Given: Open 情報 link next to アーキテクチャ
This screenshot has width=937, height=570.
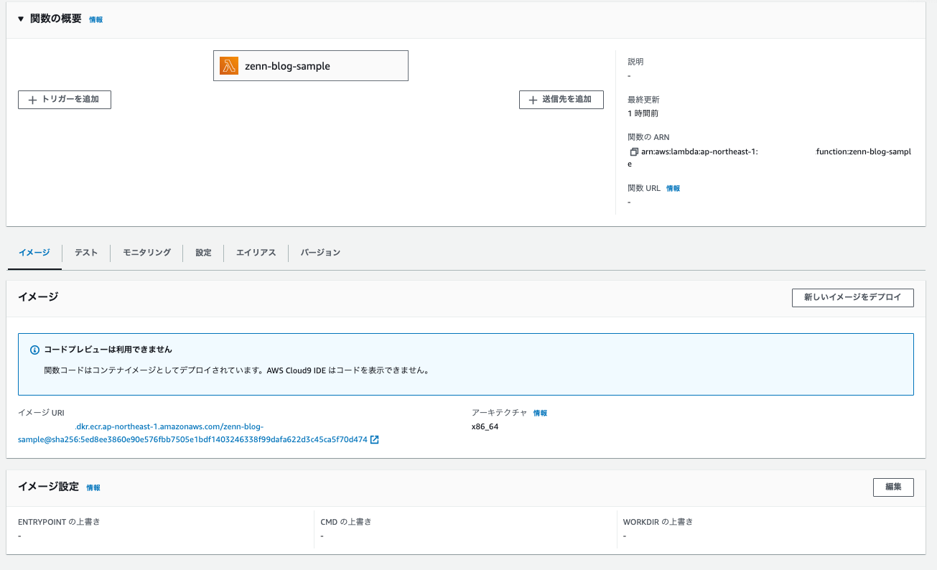Looking at the screenshot, I should (x=540, y=414).
